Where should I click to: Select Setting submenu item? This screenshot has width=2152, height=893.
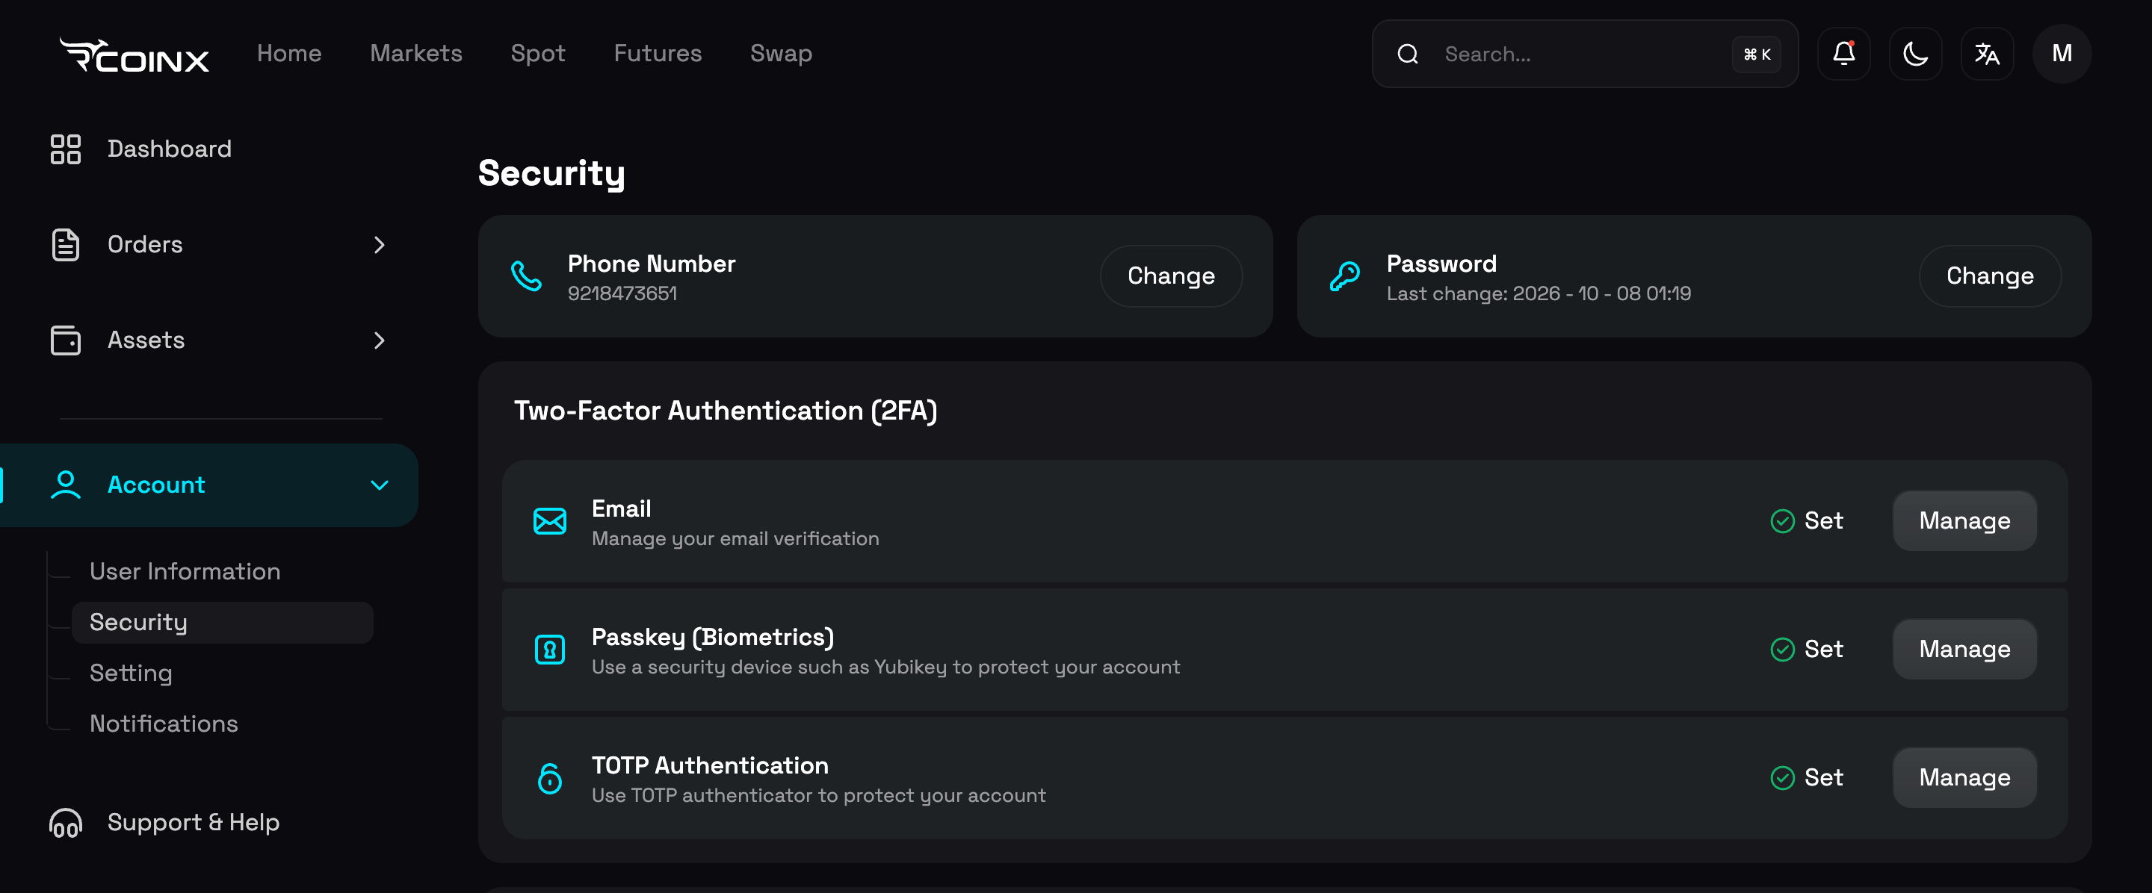coord(132,673)
